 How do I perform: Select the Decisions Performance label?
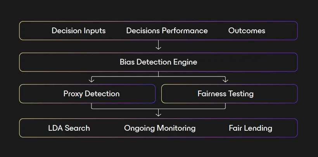pos(167,31)
